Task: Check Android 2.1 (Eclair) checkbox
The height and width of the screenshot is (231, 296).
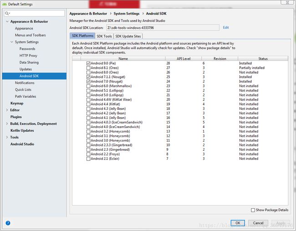Action: (88, 159)
